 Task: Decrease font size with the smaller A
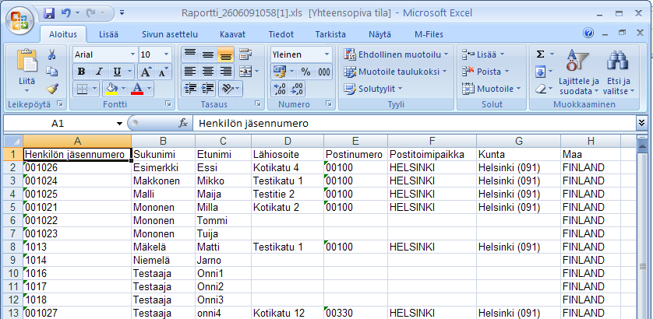click(x=164, y=72)
